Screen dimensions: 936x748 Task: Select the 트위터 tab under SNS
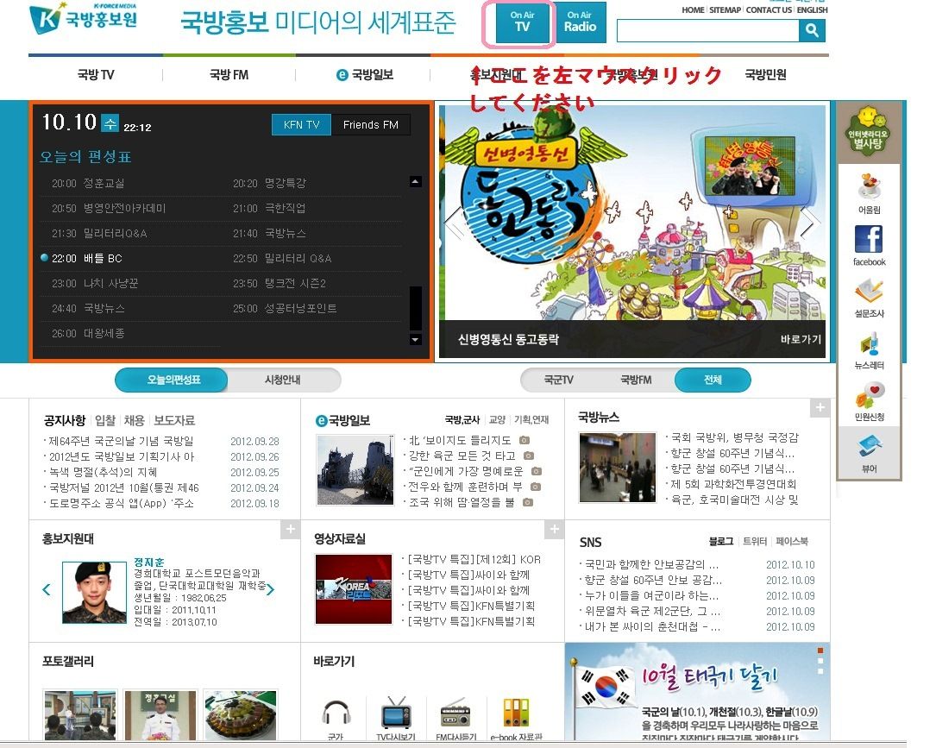pyautogui.click(x=755, y=542)
